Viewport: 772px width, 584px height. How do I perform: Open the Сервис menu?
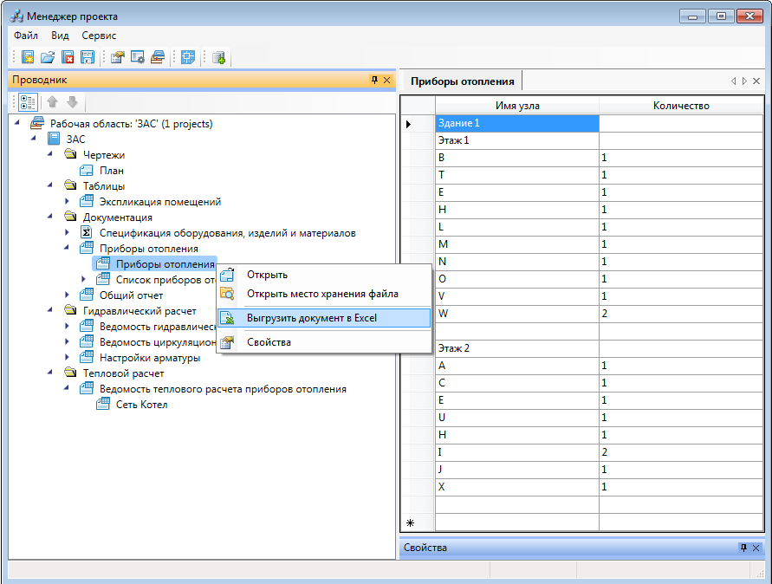(x=99, y=36)
